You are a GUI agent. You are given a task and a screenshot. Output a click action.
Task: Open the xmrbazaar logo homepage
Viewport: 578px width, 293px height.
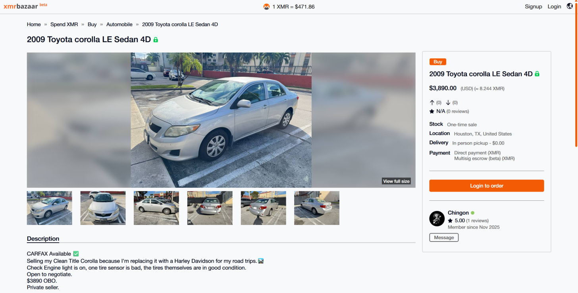point(25,6)
